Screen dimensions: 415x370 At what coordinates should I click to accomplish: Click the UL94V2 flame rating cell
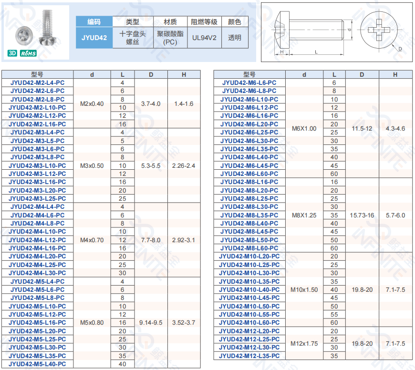[x=204, y=37]
